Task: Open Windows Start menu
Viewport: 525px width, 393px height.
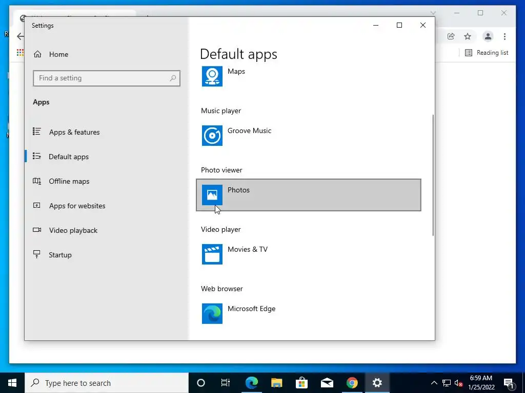Action: coord(12,383)
